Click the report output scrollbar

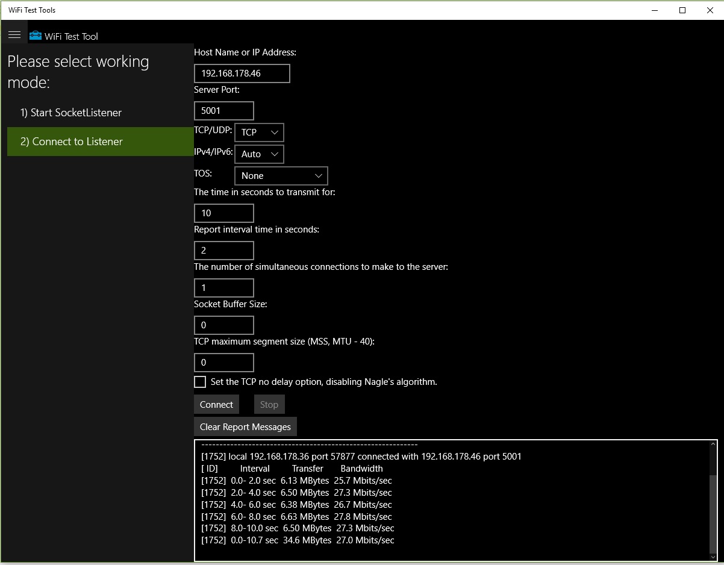[x=714, y=501]
